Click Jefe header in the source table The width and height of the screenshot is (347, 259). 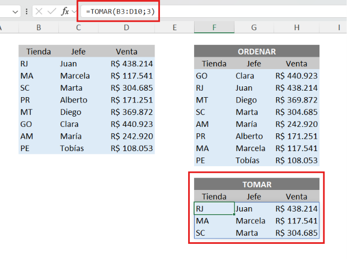[78, 51]
